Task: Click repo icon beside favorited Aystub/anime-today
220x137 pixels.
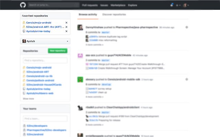Action: [24, 31]
